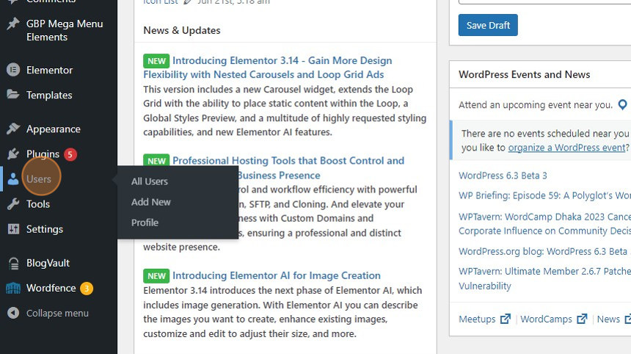Open WPTavern Ultimate Member 2.6.7 link
The height and width of the screenshot is (354, 631).
pyautogui.click(x=545, y=278)
